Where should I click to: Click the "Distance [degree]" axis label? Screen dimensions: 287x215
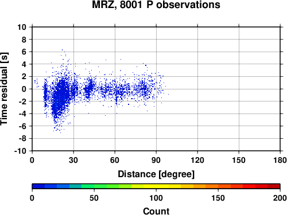156,174
